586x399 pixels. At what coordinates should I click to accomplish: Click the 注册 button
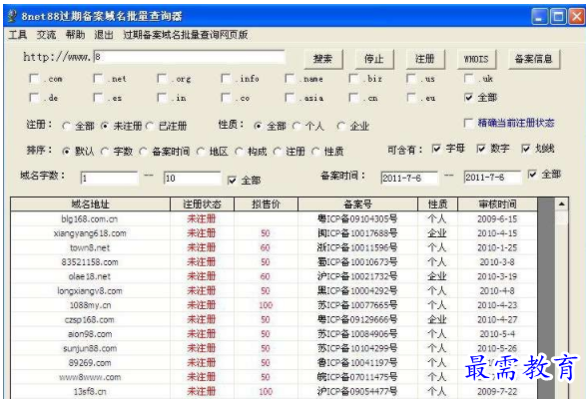pos(425,59)
